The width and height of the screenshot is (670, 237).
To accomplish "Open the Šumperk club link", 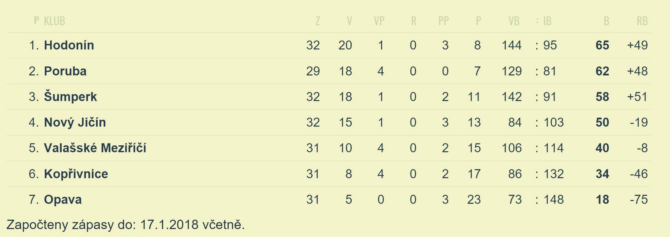I will point(70,97).
